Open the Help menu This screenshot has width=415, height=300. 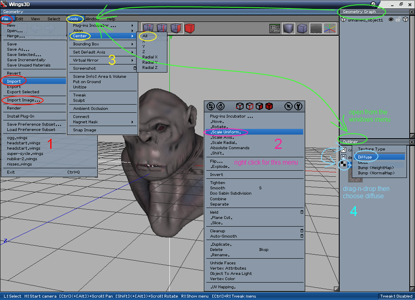tap(111, 19)
